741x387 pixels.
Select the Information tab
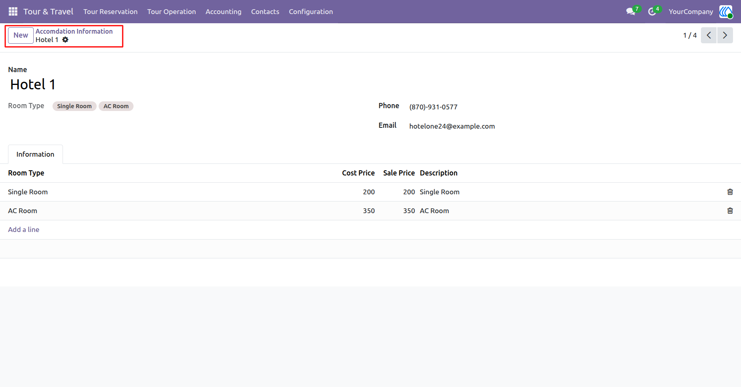pos(35,154)
